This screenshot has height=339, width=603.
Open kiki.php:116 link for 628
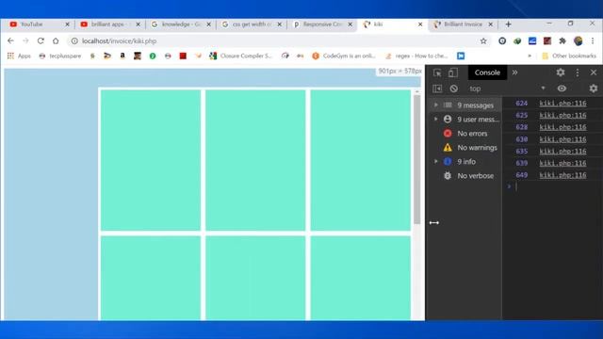pos(562,127)
